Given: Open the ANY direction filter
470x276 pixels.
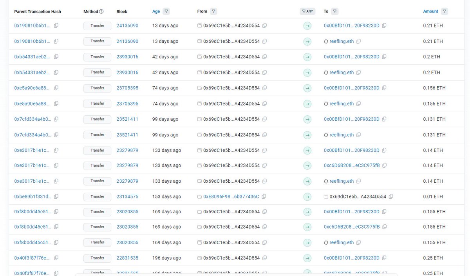Looking at the screenshot, I should [x=307, y=11].
